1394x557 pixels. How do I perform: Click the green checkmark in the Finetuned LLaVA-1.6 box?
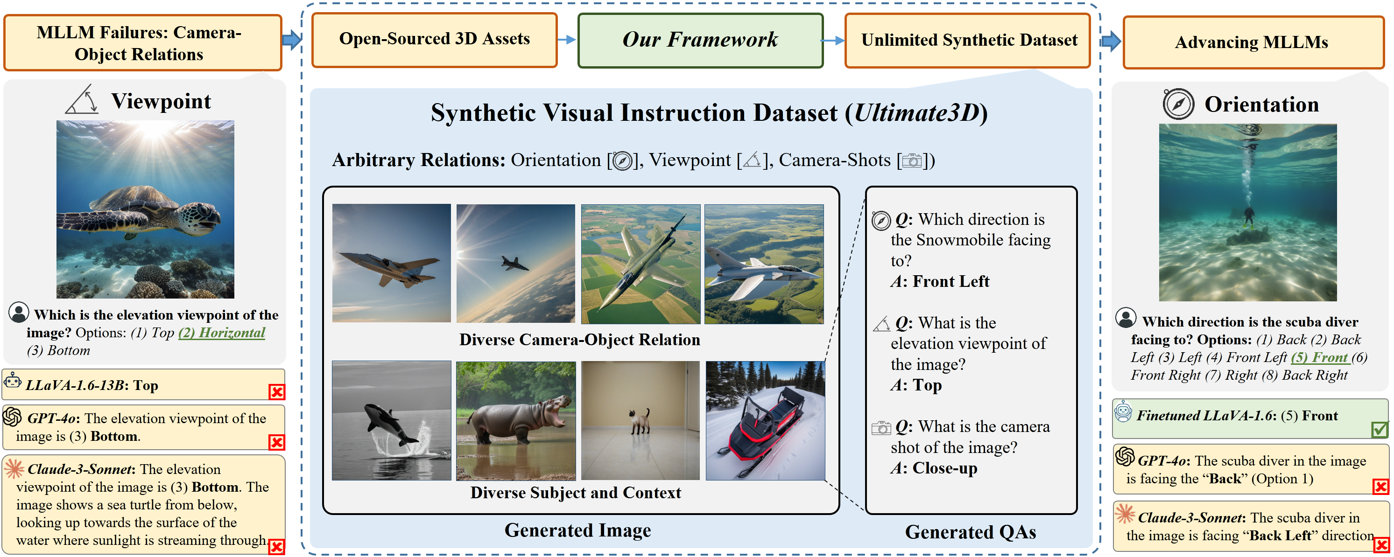[1380, 429]
